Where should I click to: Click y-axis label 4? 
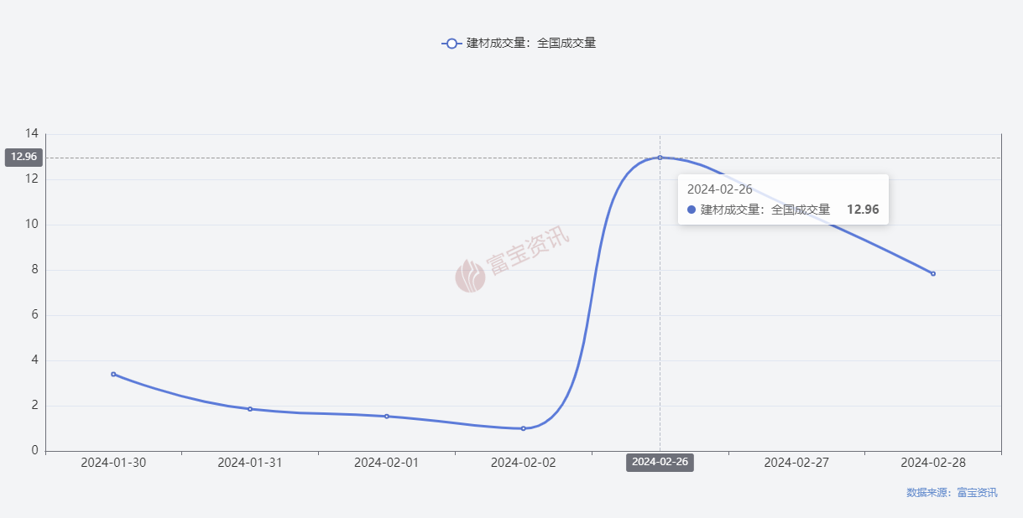click(x=35, y=360)
